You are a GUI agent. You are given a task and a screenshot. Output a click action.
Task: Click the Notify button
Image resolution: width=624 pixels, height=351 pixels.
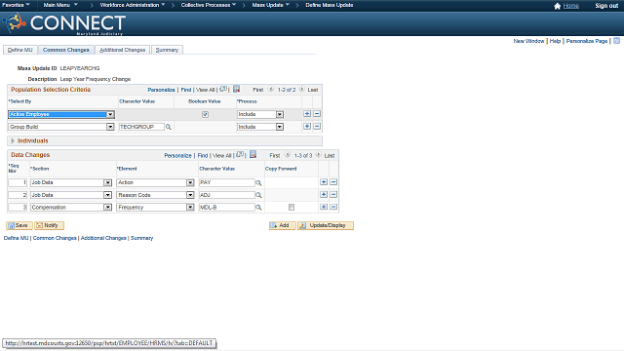[49, 225]
